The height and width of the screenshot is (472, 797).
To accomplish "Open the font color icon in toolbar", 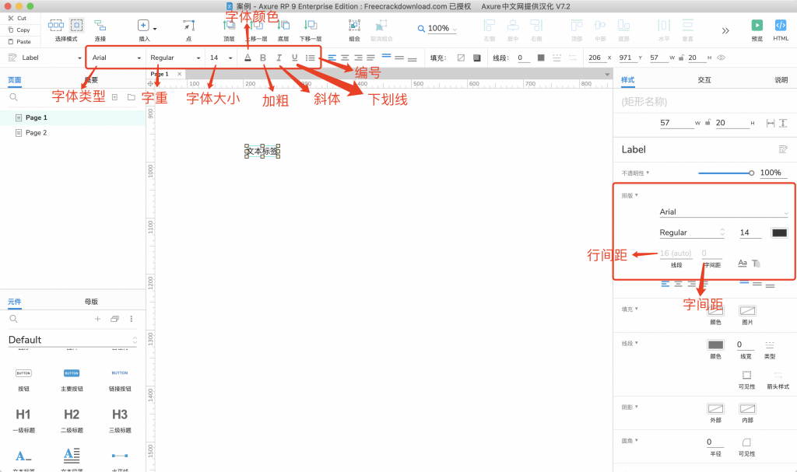I will click(248, 58).
